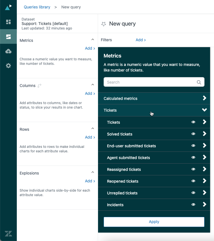Image resolution: width=214 pixels, height=241 pixels.
Task: Go to Queries library breadcrumb link
Action: [x=37, y=7]
